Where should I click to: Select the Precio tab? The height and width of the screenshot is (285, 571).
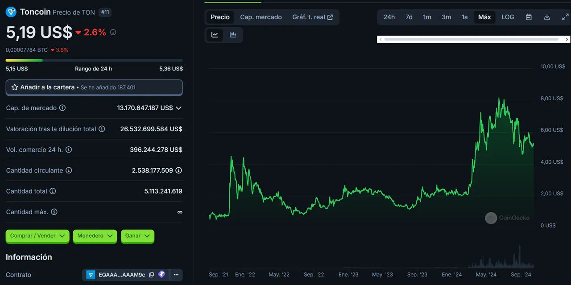point(220,17)
